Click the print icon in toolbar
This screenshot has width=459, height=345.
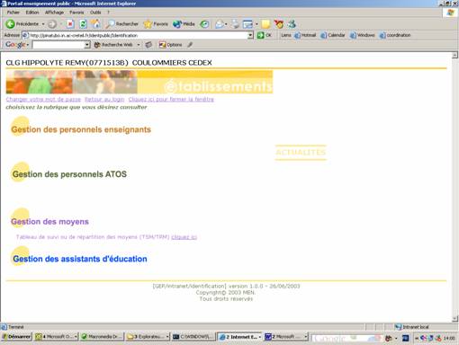[235, 24]
